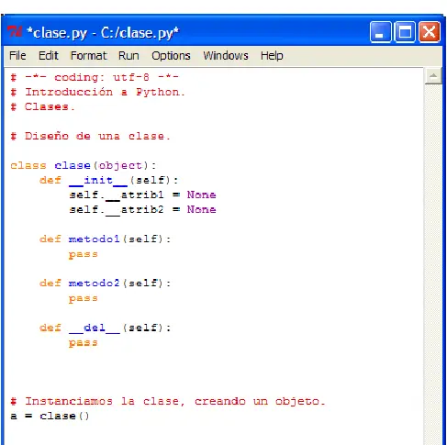Click 'pass' under metodo2
Screen dimensions: 447x445
[x=84, y=298]
